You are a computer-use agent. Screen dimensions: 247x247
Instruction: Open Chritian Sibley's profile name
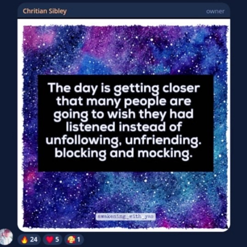(45, 11)
